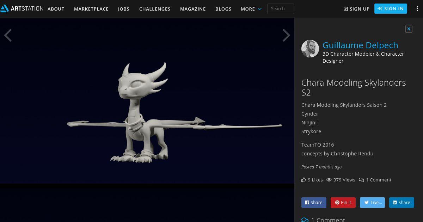Screen dimensions: 423x222
Task: Tweet the artwork on Twitter
Action: click(372, 202)
